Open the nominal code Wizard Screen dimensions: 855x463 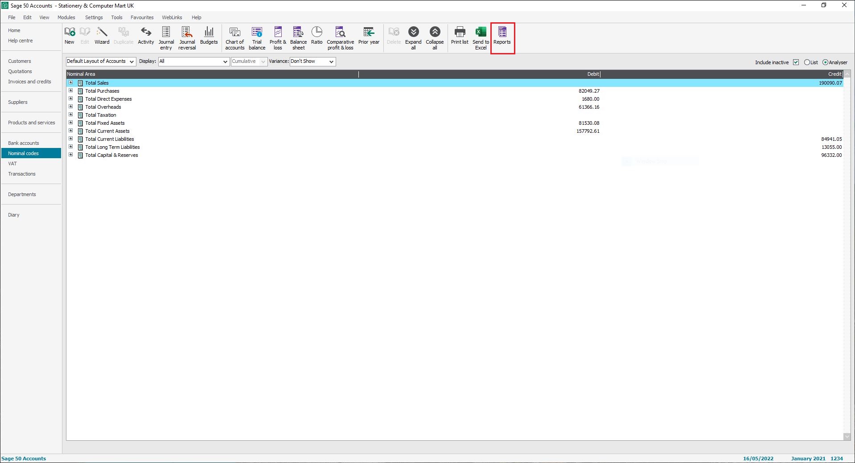tap(102, 36)
